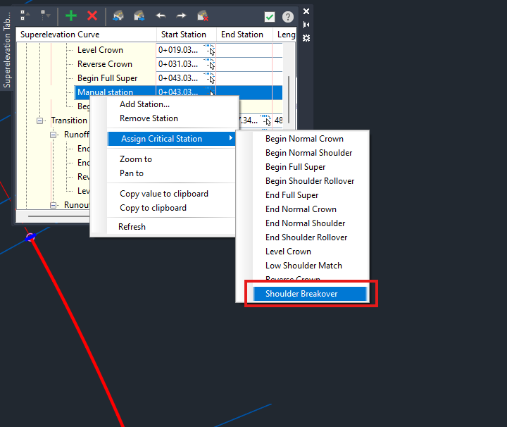Pick station for Level Crown row

(x=209, y=50)
